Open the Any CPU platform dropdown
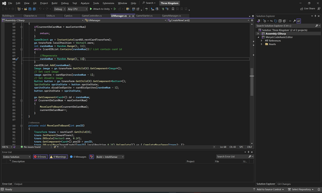 click(77, 9)
